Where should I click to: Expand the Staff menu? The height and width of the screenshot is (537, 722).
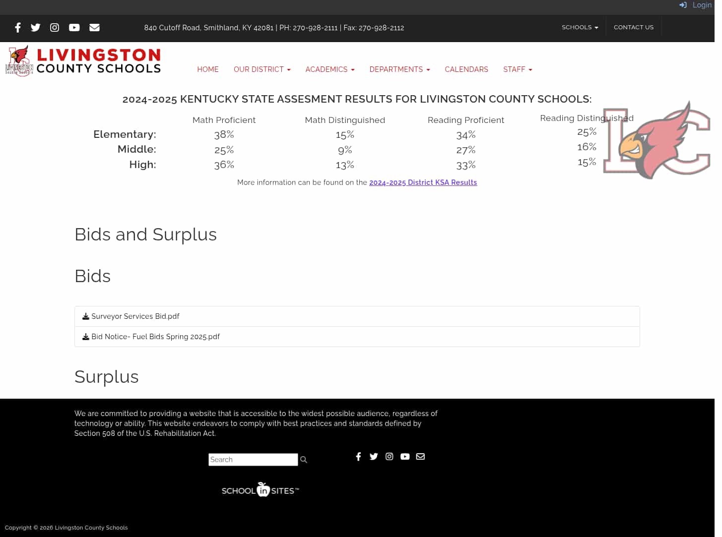click(518, 69)
